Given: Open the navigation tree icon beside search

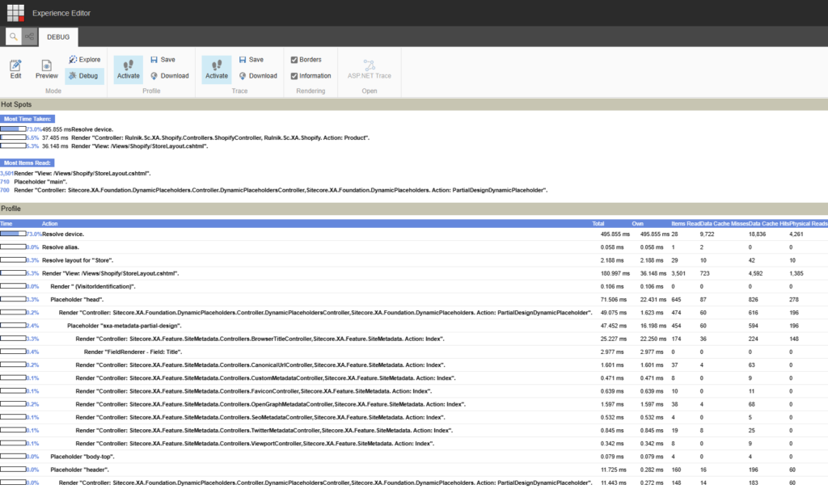Looking at the screenshot, I should point(30,37).
